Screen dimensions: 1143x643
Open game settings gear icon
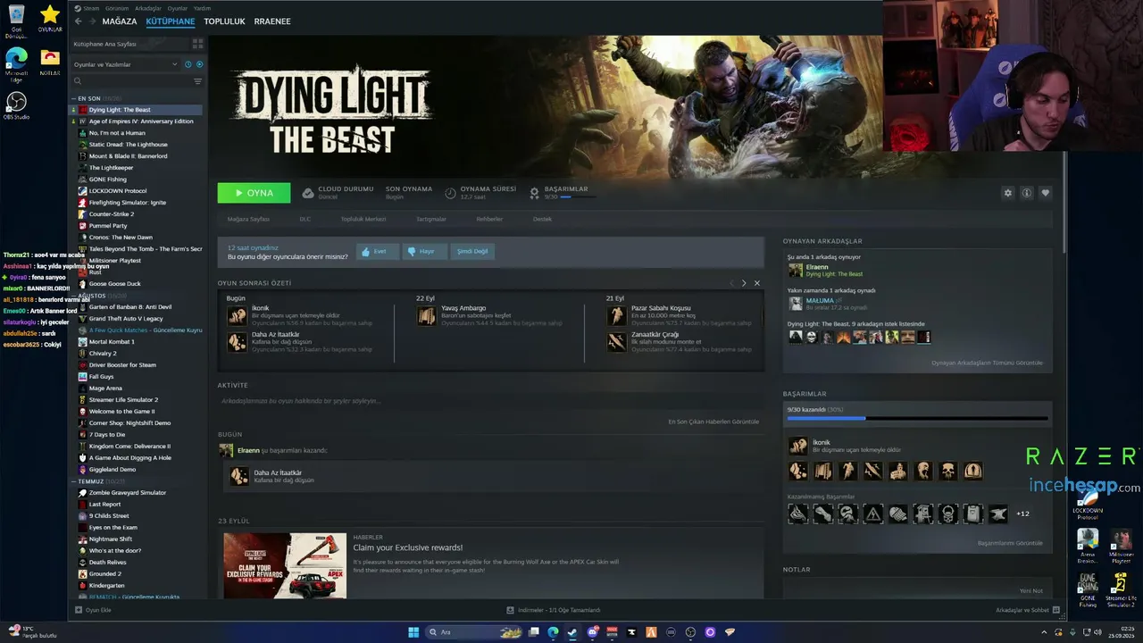tap(1008, 193)
